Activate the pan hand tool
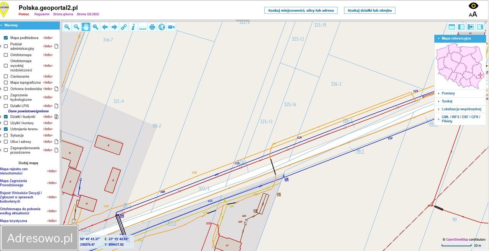This screenshot has width=489, height=251. point(86,27)
